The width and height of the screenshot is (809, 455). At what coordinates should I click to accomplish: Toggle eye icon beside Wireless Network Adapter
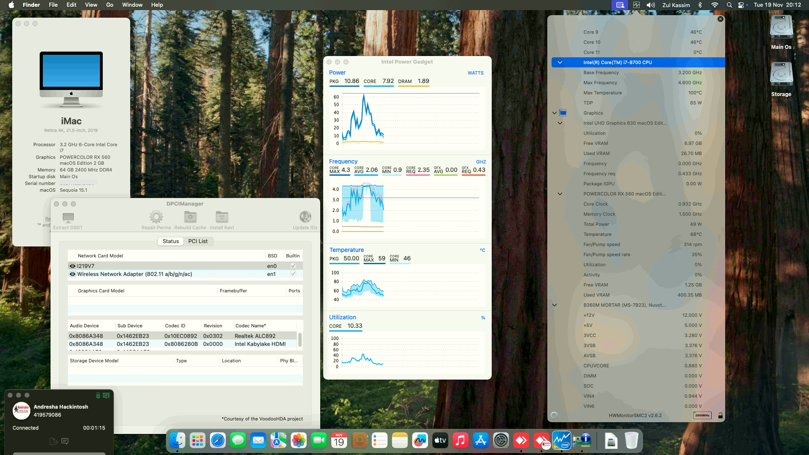(x=72, y=274)
